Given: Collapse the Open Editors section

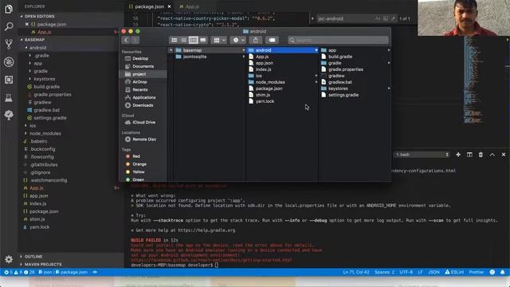Looking at the screenshot, I should click(x=39, y=16).
